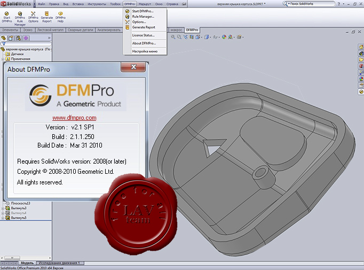Click Generate Report toolbar icon
The width and height of the screenshot is (364, 270).
tap(47, 17)
